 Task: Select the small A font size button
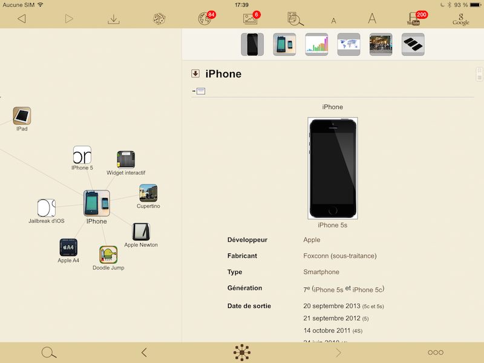pos(333,21)
